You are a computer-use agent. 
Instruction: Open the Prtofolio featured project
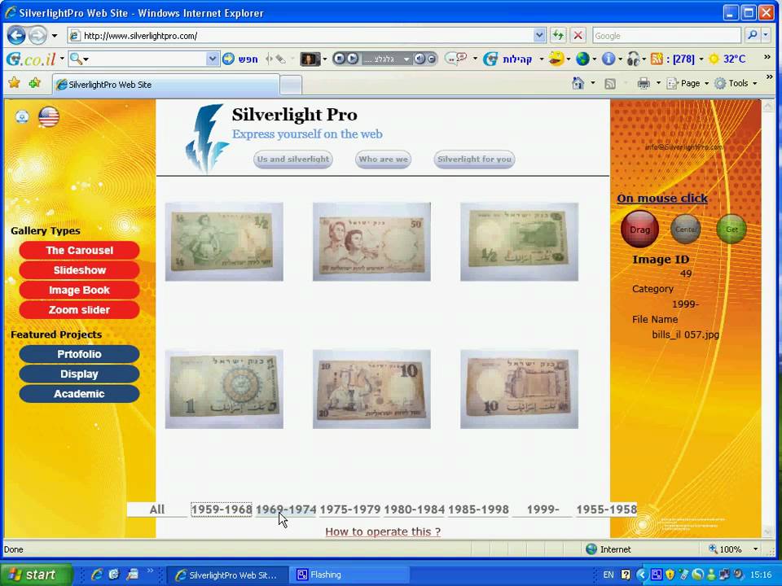[79, 354]
